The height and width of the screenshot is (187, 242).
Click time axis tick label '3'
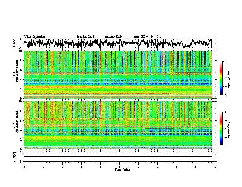coord(81,167)
